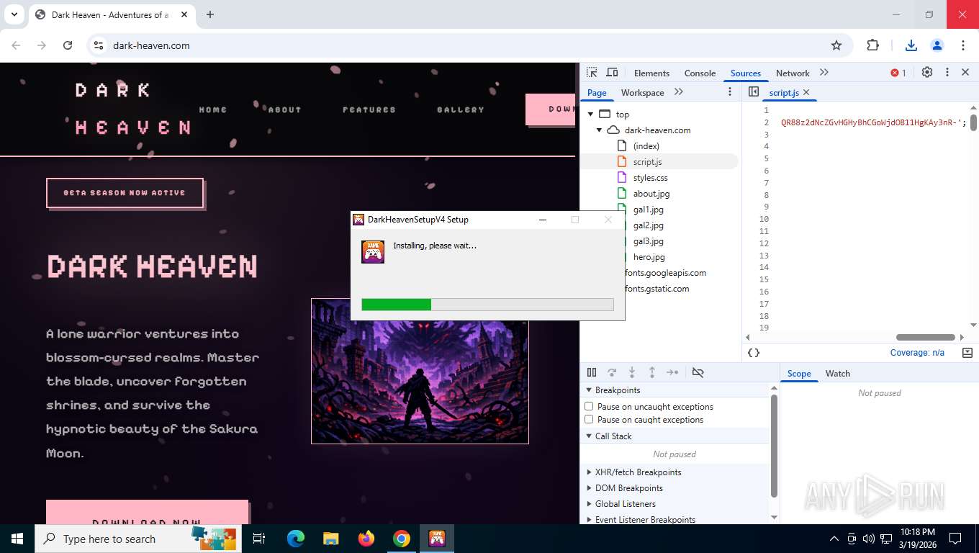Close the script.js editor tab
Screen dimensions: 979x553
pos(806,92)
